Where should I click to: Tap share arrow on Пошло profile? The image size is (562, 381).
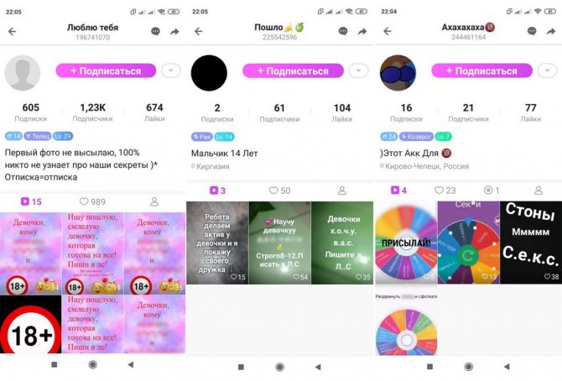[x=362, y=32]
